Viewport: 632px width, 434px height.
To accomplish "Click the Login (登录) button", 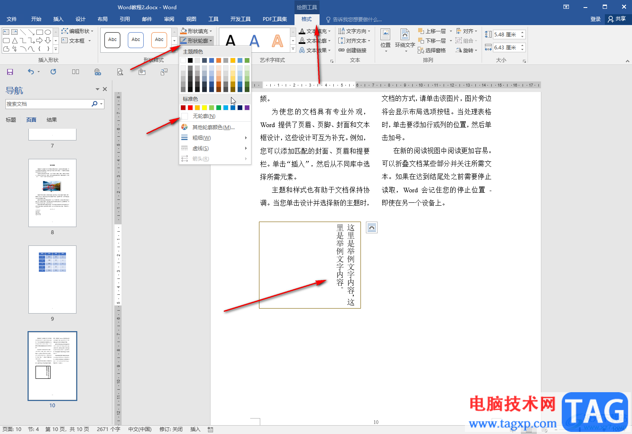I will point(596,19).
